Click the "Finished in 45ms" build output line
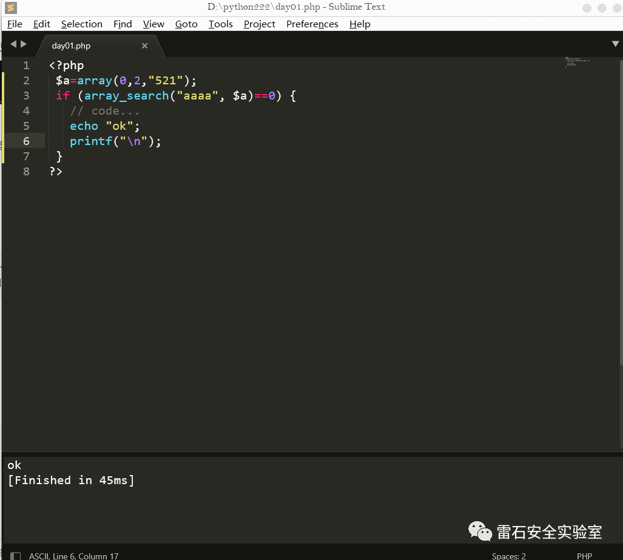623x560 pixels. (x=71, y=480)
